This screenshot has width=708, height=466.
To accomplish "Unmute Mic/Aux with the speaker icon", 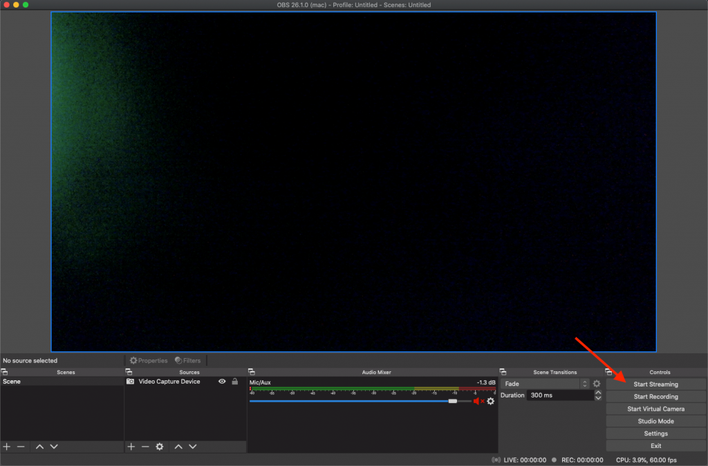I will tap(478, 401).
